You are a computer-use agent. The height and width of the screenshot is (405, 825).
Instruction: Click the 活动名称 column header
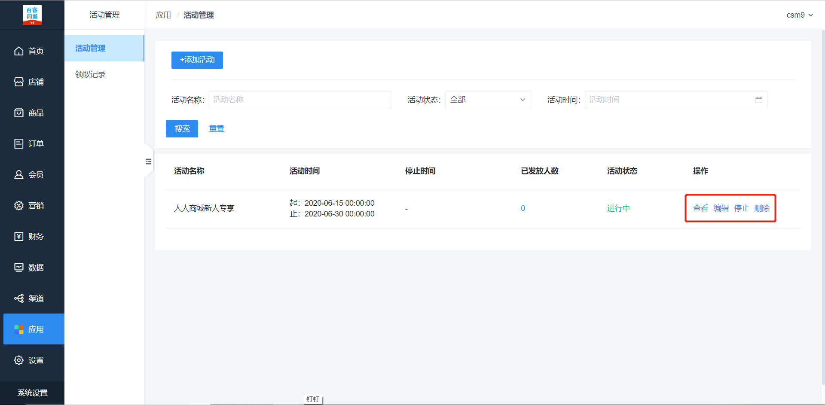(189, 171)
